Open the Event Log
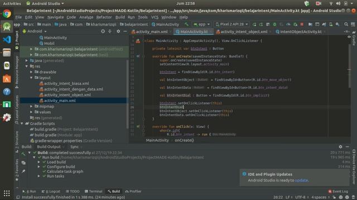The image size is (357, 200). 338,191
